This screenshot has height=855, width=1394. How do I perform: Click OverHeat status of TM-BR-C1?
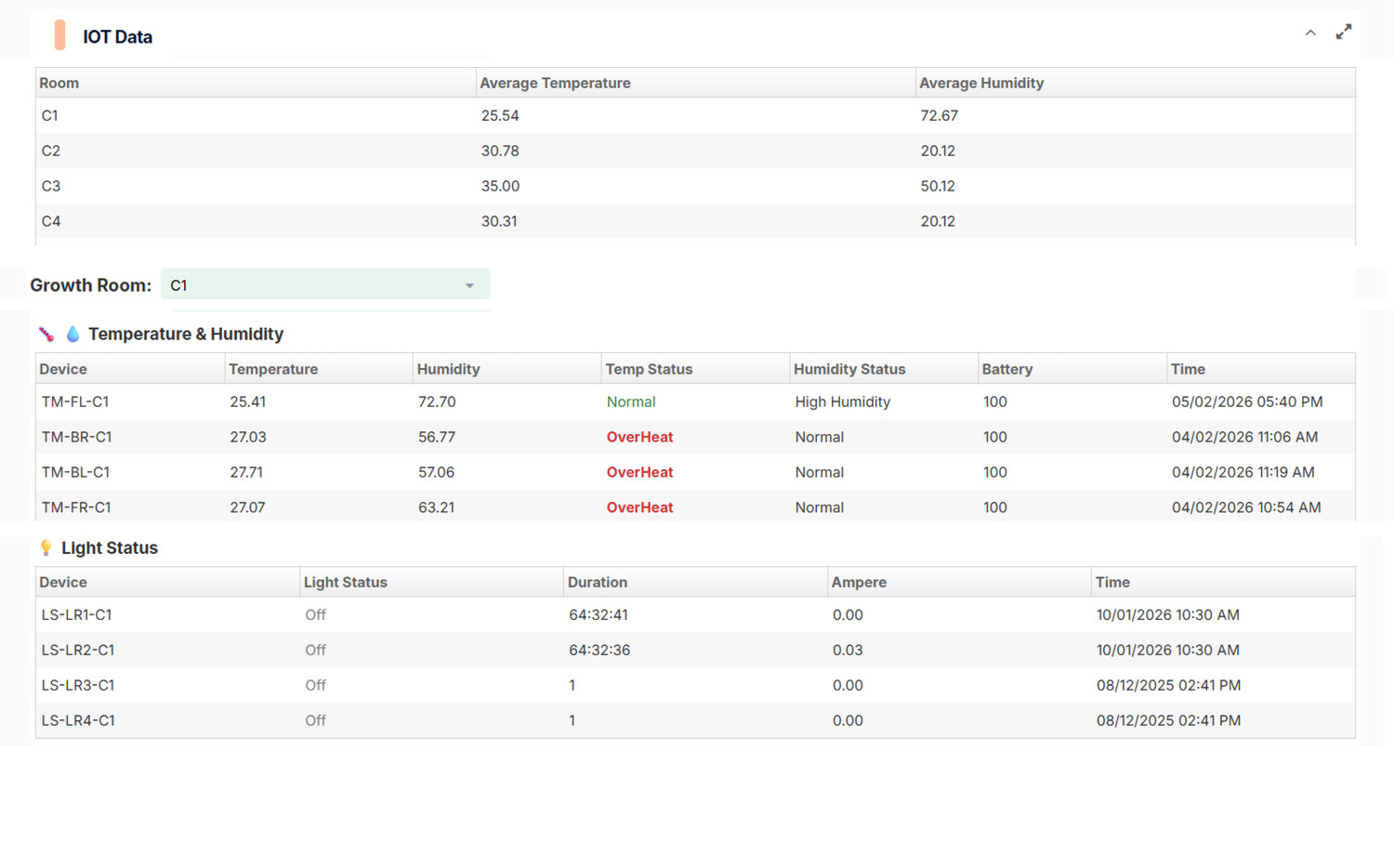click(639, 437)
